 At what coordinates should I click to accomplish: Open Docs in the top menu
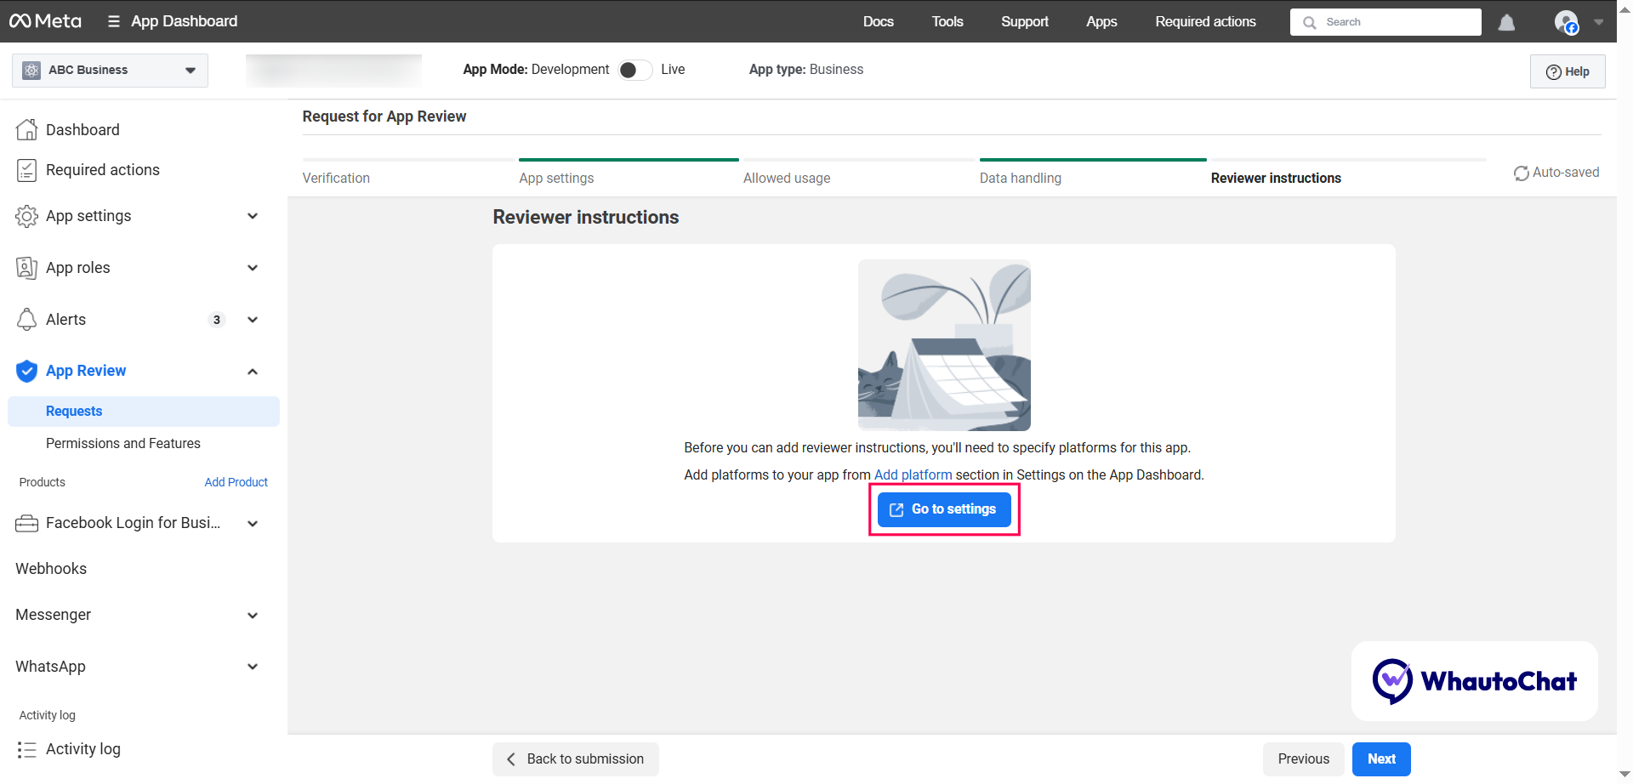click(x=878, y=21)
